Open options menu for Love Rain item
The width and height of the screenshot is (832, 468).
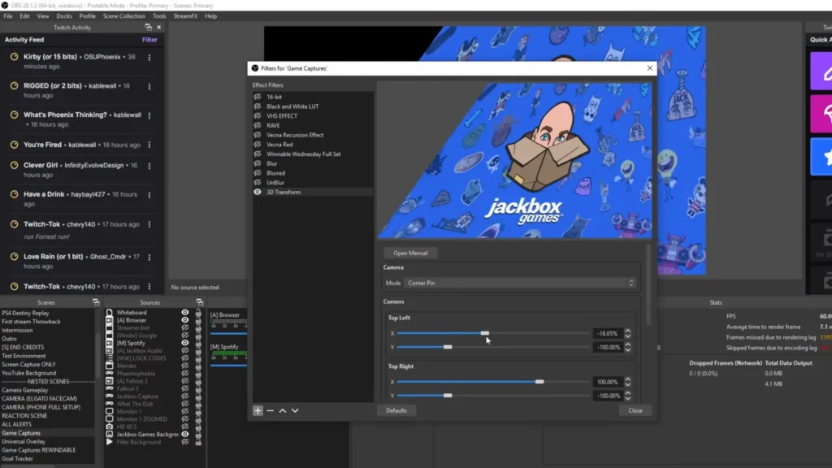click(x=149, y=258)
